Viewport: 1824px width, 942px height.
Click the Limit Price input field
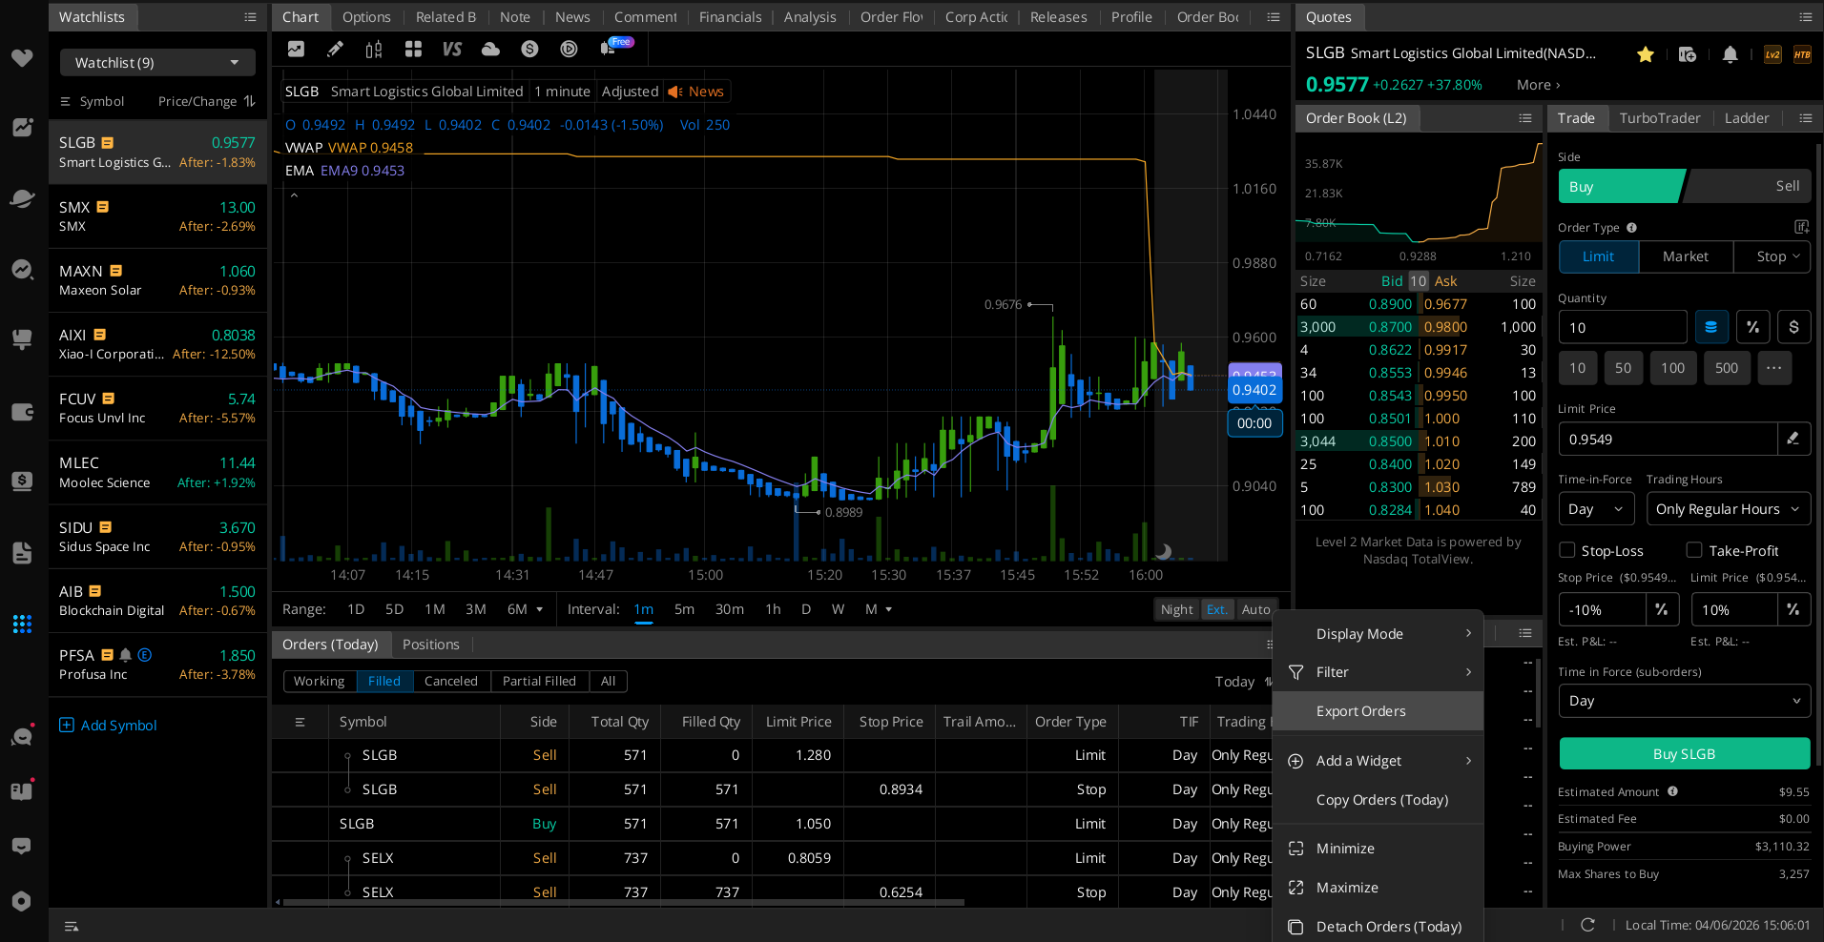point(1668,440)
